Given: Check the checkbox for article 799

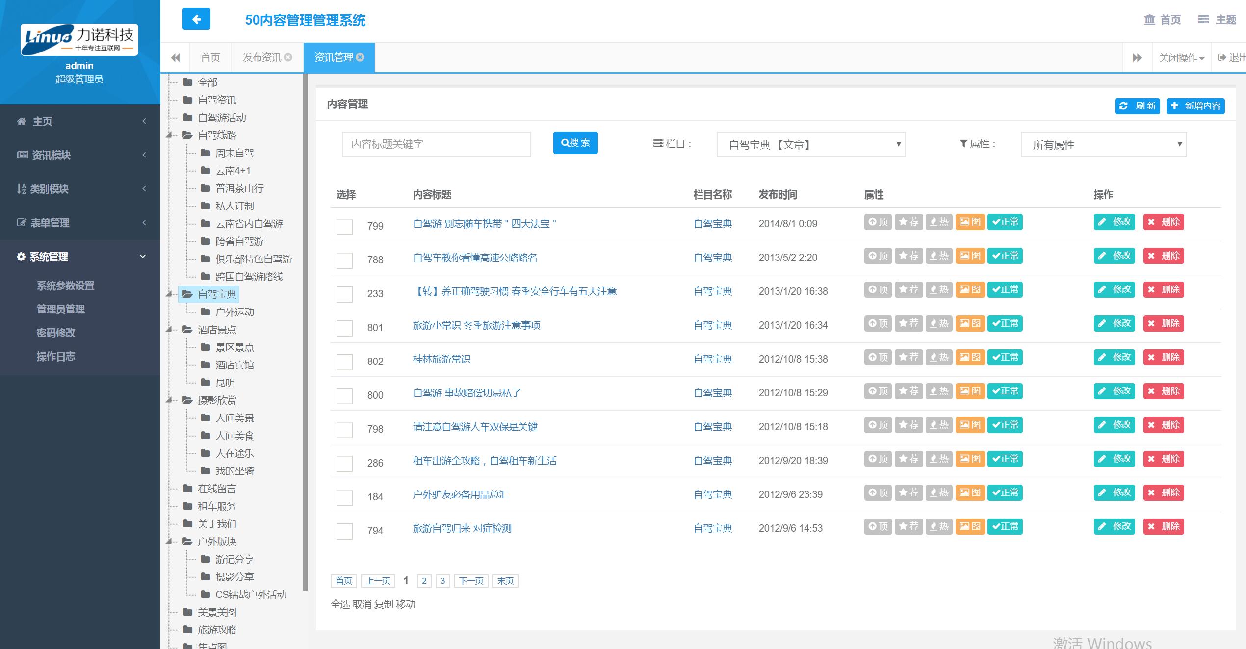Looking at the screenshot, I should (x=344, y=227).
